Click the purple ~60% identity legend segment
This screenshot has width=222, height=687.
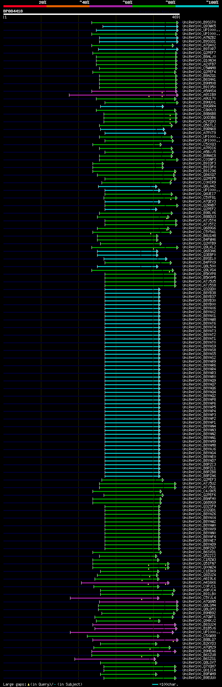point(111,6)
